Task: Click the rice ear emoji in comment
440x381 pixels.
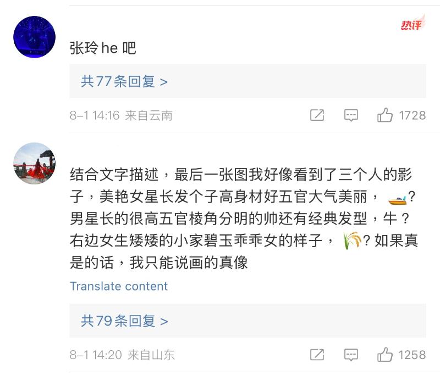Action: (x=351, y=240)
